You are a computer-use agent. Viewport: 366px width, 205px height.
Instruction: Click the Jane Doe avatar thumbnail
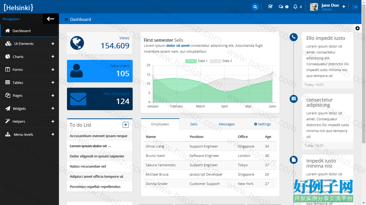tap(314, 7)
